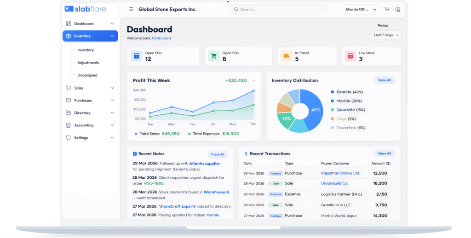Click the Recent Notes checkbox icon
This screenshot has height=238, width=471.
(x=135, y=153)
